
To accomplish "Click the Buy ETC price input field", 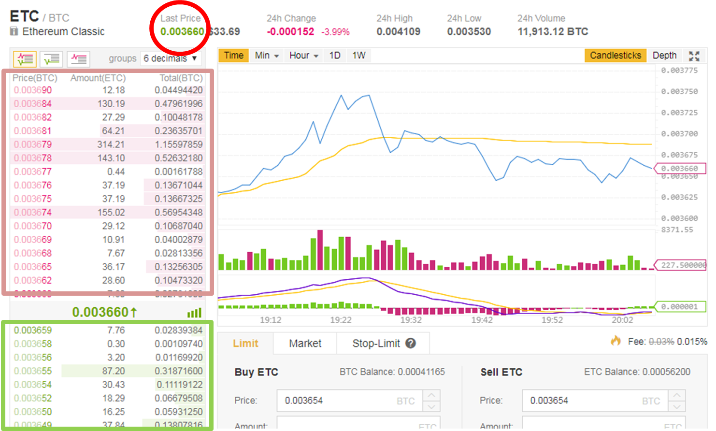I will tap(350, 401).
